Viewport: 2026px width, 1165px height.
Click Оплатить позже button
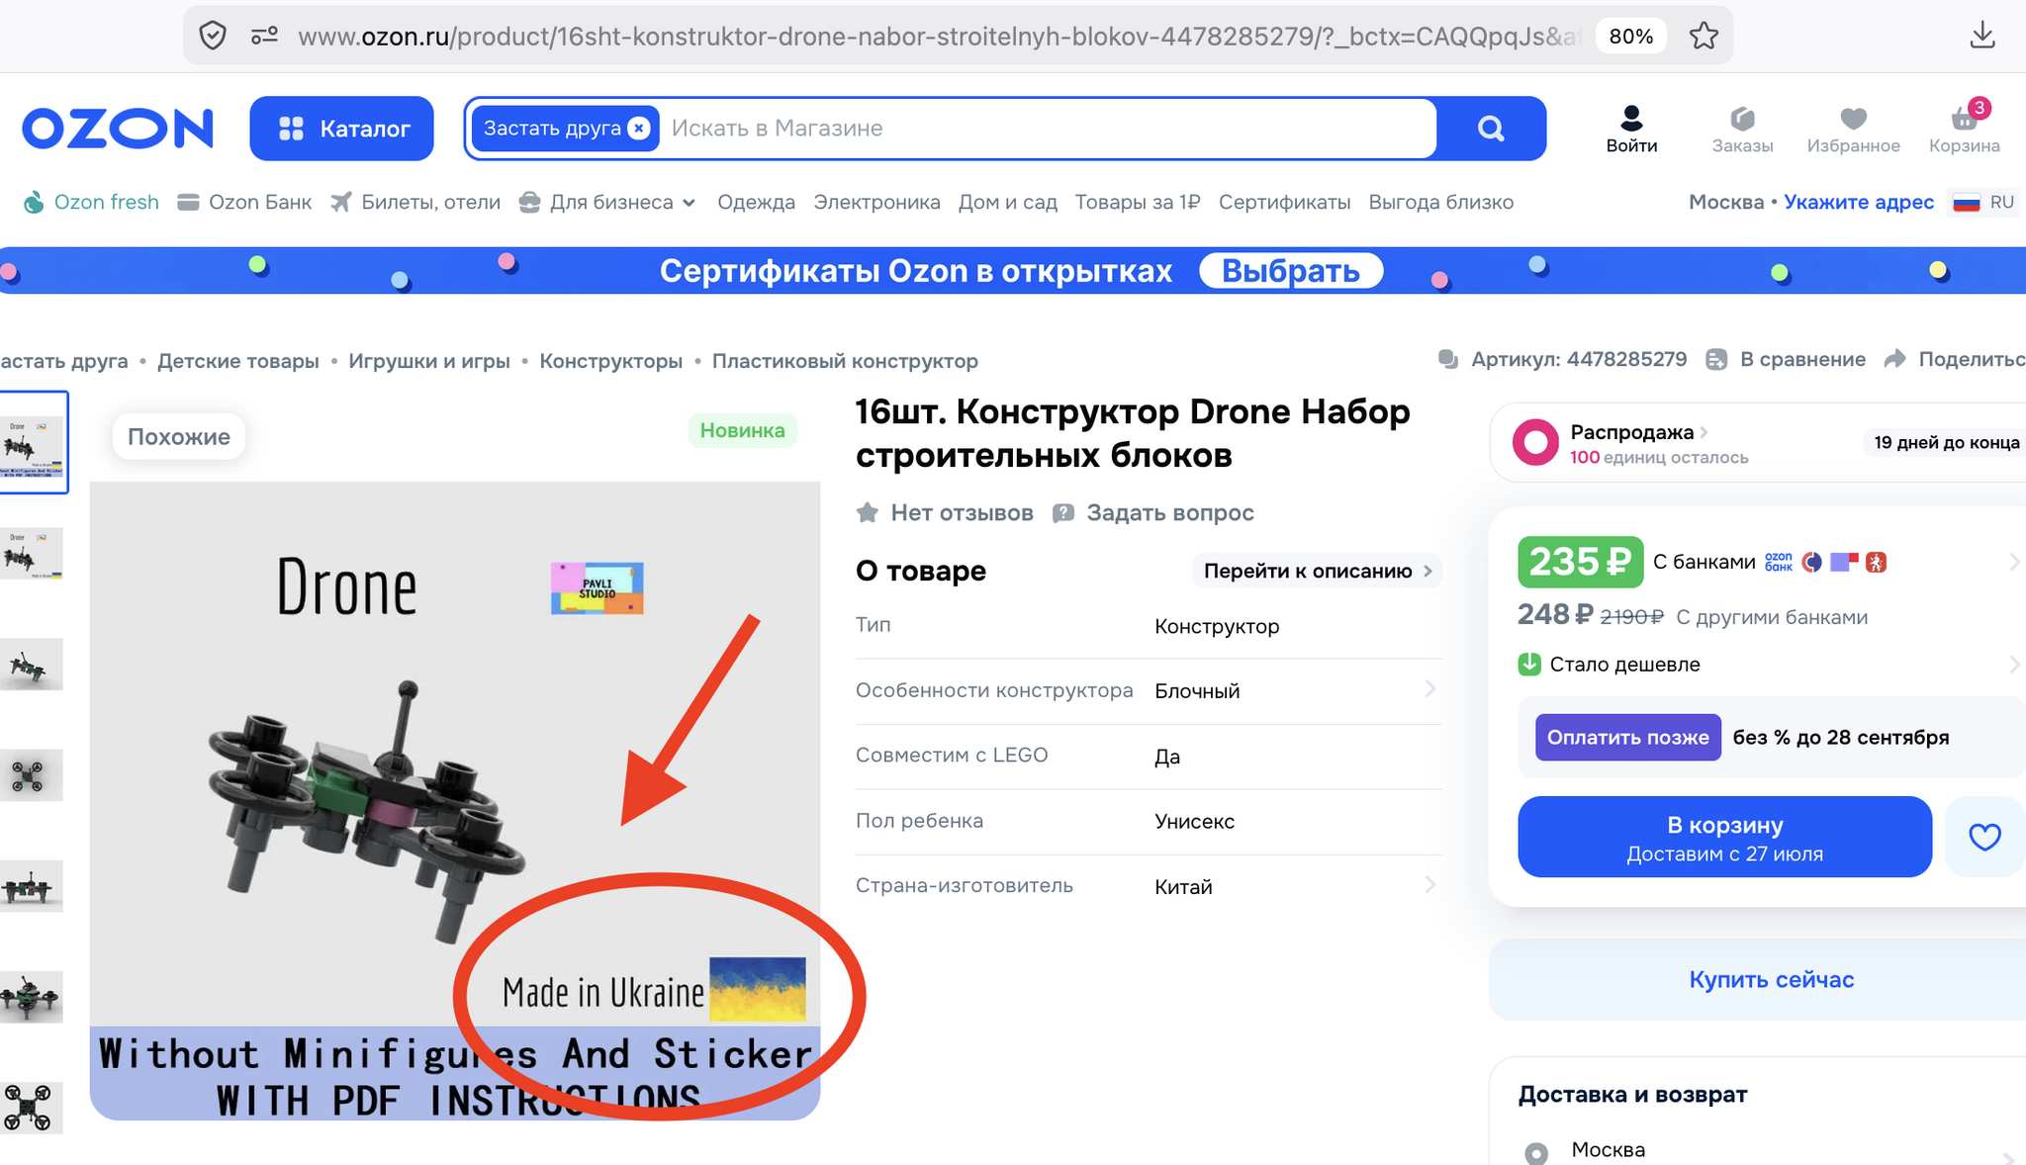coord(1627,737)
